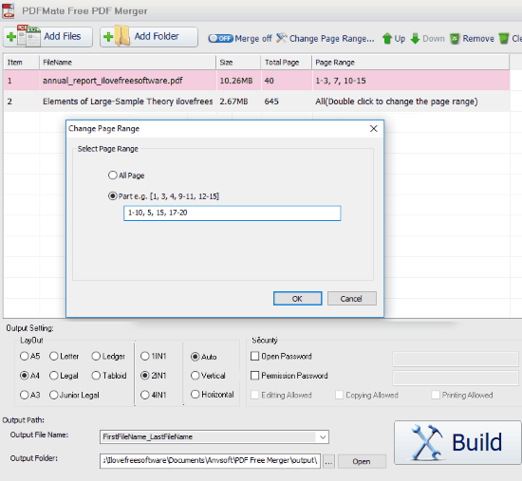Select A5 layout size
This screenshot has width=522, height=481.
tap(25, 356)
